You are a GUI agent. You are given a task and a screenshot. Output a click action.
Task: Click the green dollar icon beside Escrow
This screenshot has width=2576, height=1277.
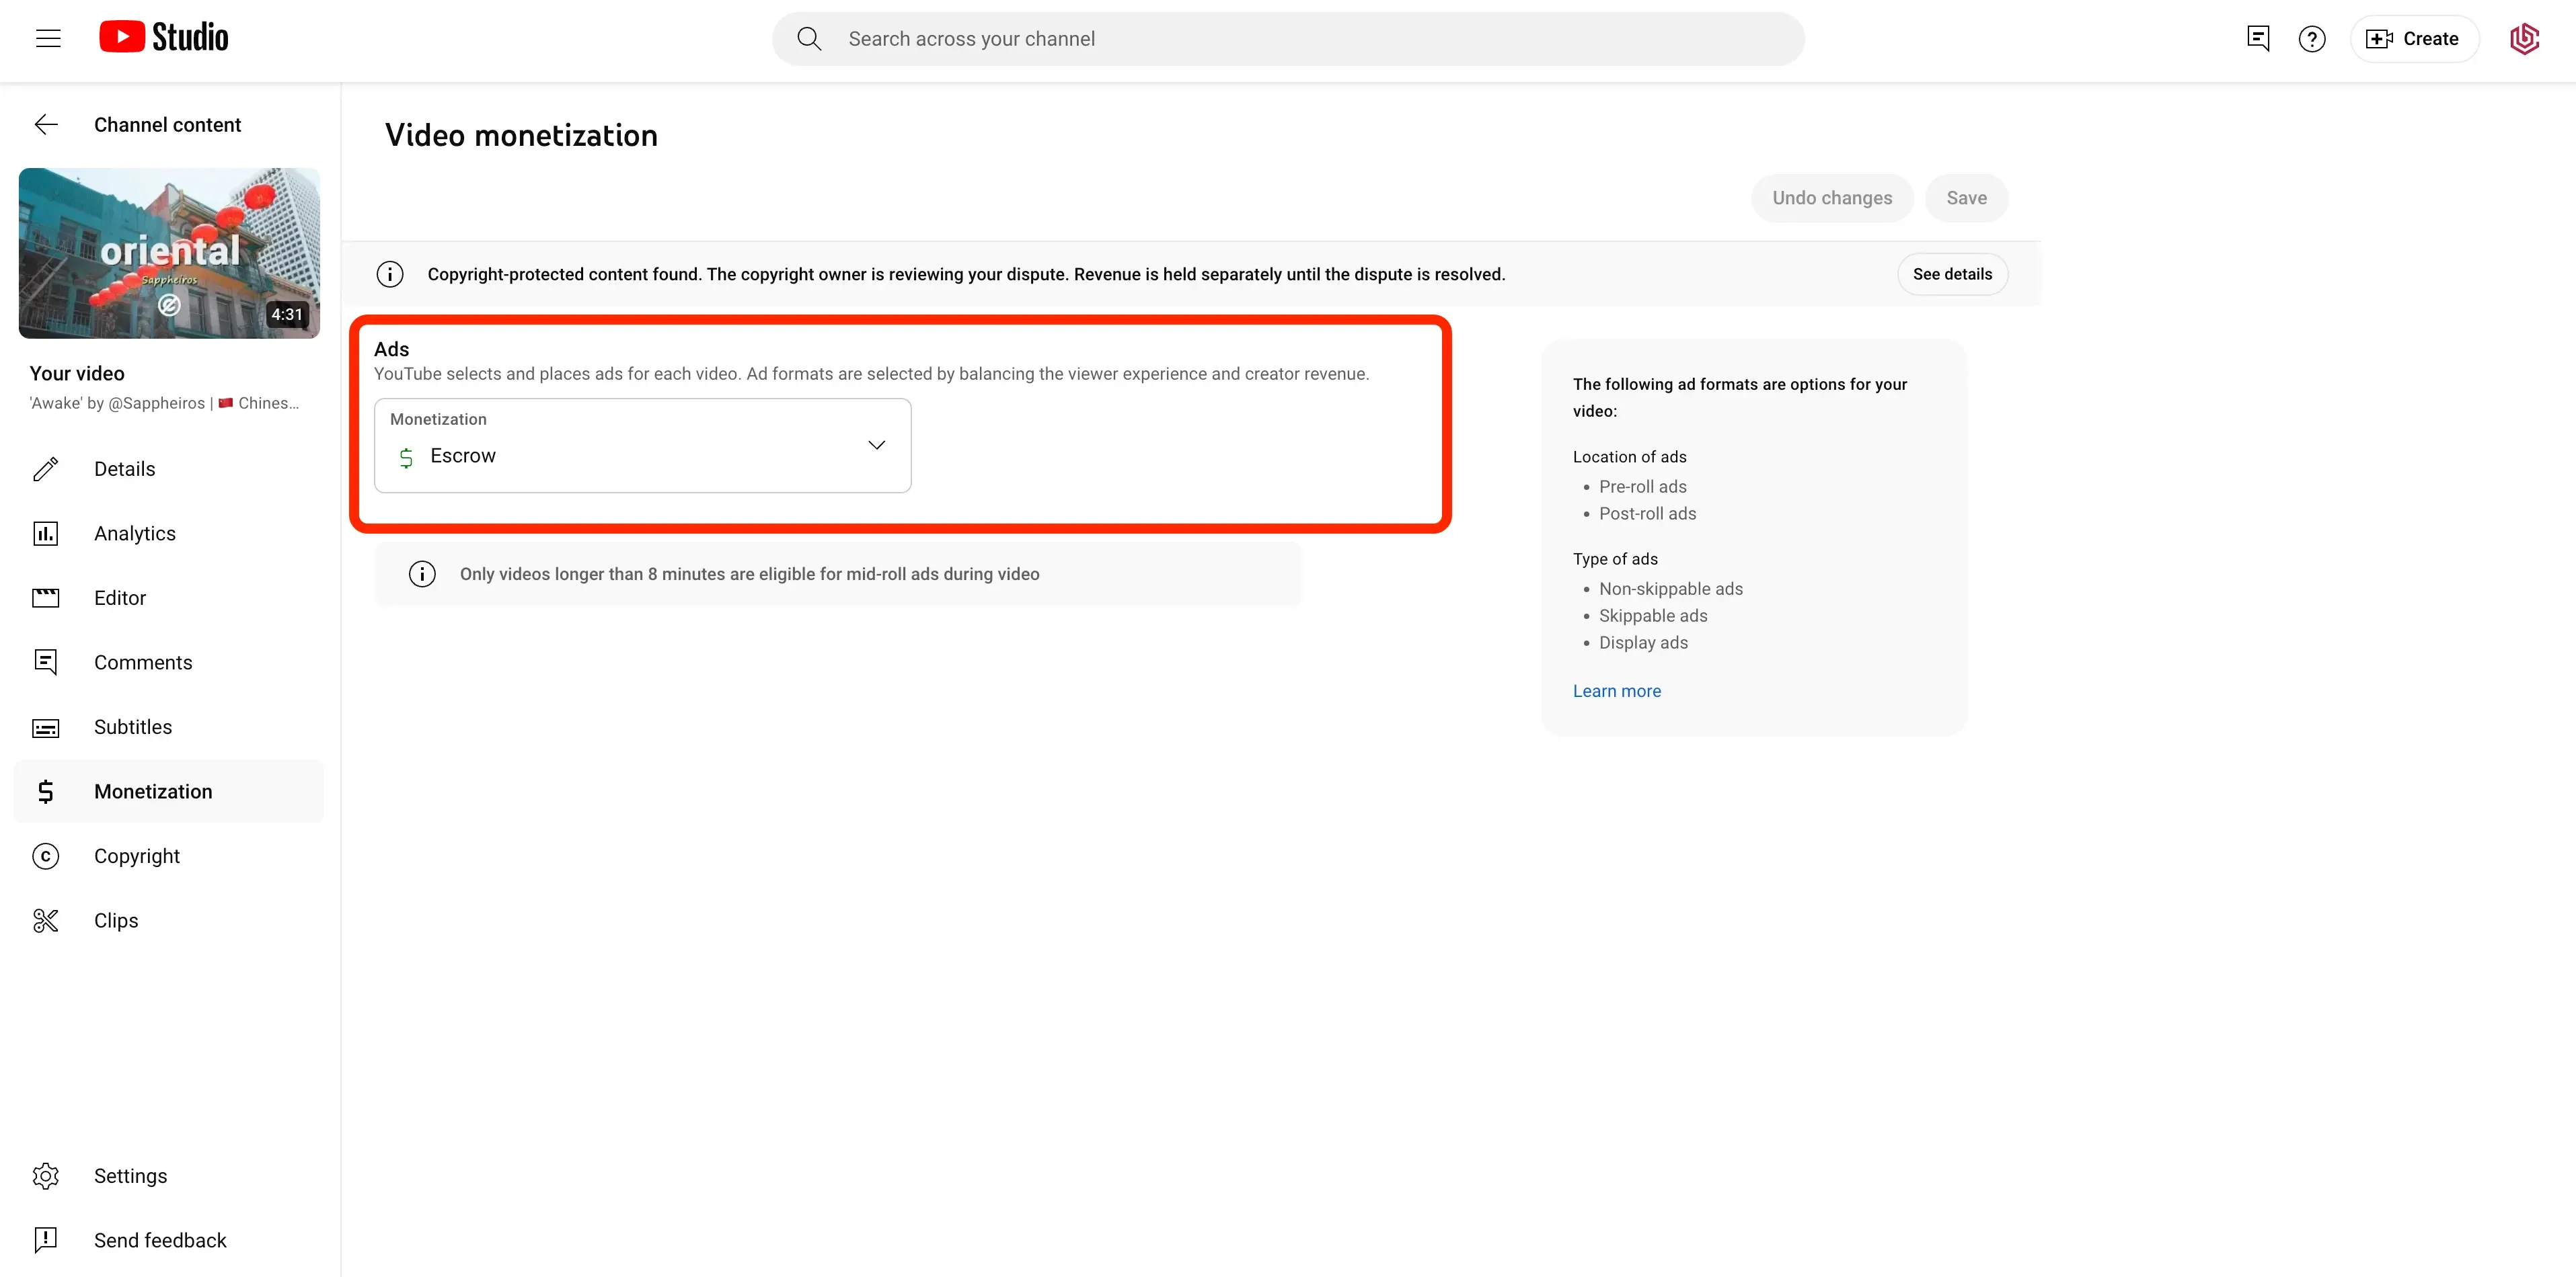(406, 458)
